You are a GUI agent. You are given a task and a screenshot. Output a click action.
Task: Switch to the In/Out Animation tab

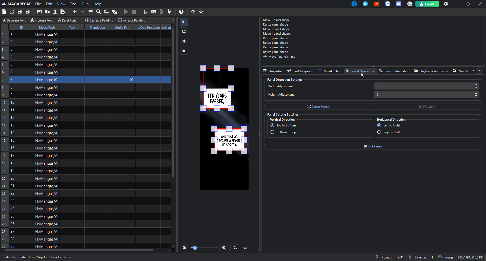(x=394, y=71)
